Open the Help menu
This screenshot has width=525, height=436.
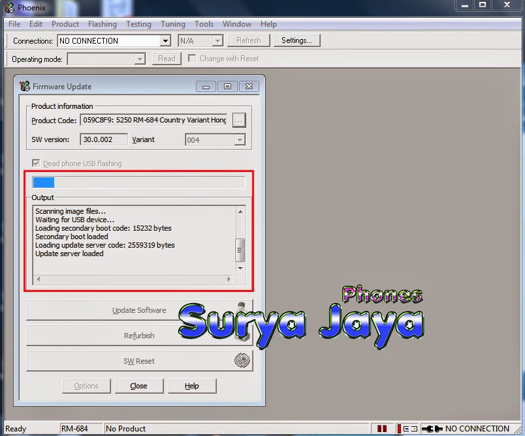point(268,24)
